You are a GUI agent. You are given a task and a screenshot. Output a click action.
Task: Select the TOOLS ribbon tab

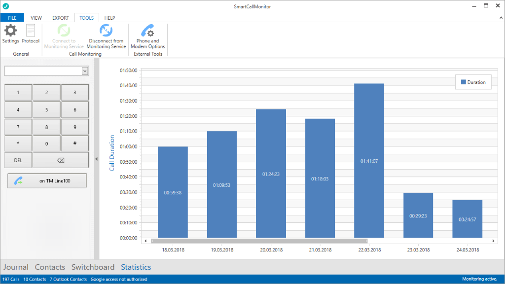pyautogui.click(x=87, y=18)
